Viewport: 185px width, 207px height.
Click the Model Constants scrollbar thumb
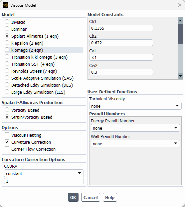pyautogui.click(x=180, y=34)
